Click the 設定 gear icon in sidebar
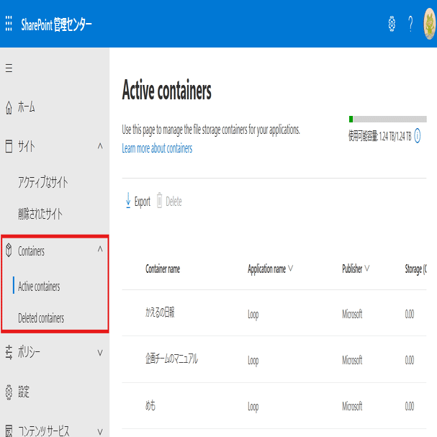This screenshot has height=437, width=437. pos(9,392)
